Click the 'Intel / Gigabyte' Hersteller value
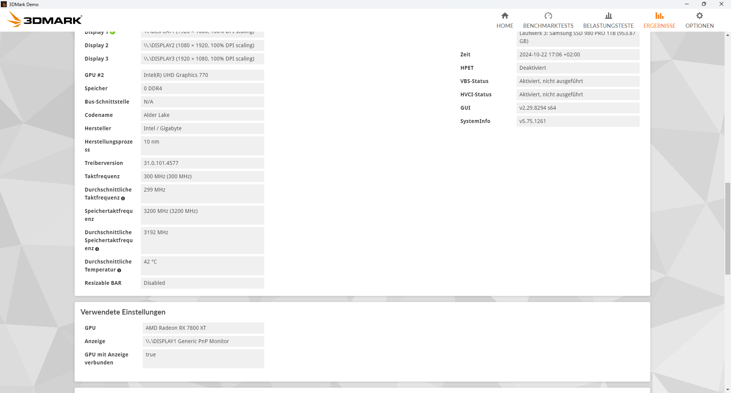The width and height of the screenshot is (731, 393). tap(203, 128)
